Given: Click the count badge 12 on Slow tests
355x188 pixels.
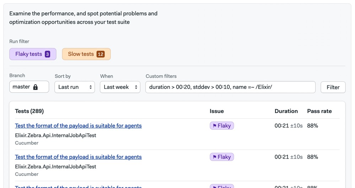Looking at the screenshot, I should pos(101,54).
